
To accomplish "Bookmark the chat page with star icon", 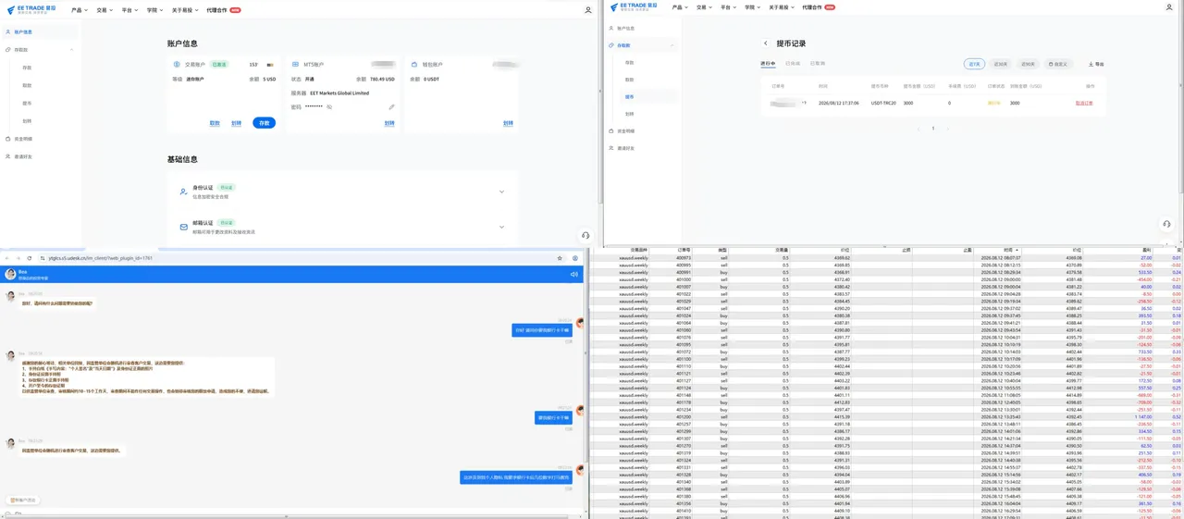I will (560, 258).
